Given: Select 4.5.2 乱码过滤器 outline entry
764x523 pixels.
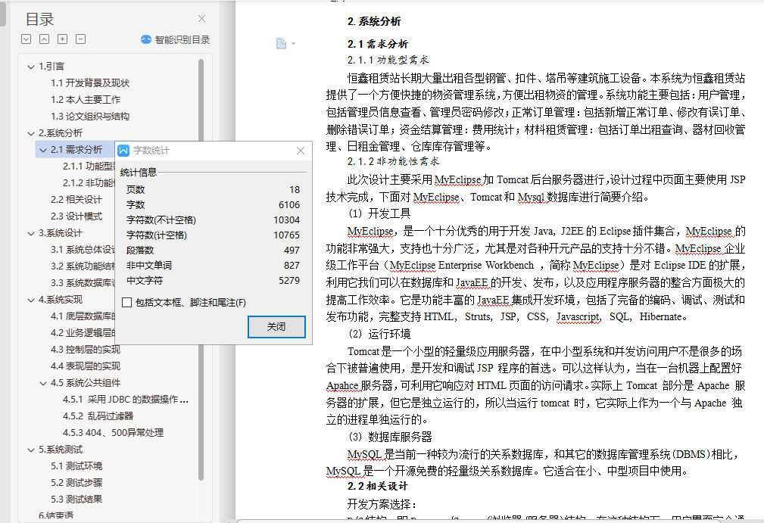Looking at the screenshot, I should pos(98,416).
